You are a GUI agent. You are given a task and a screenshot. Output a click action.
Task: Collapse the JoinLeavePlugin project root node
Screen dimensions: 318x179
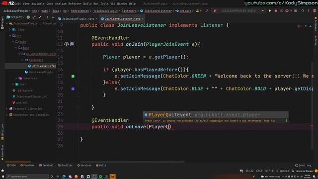7,23
